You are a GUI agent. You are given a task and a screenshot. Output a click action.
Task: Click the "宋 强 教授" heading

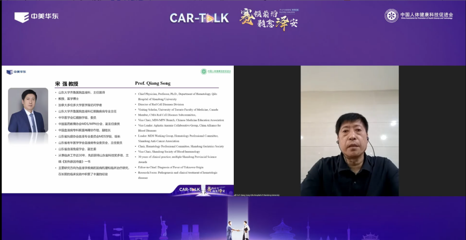coord(68,83)
